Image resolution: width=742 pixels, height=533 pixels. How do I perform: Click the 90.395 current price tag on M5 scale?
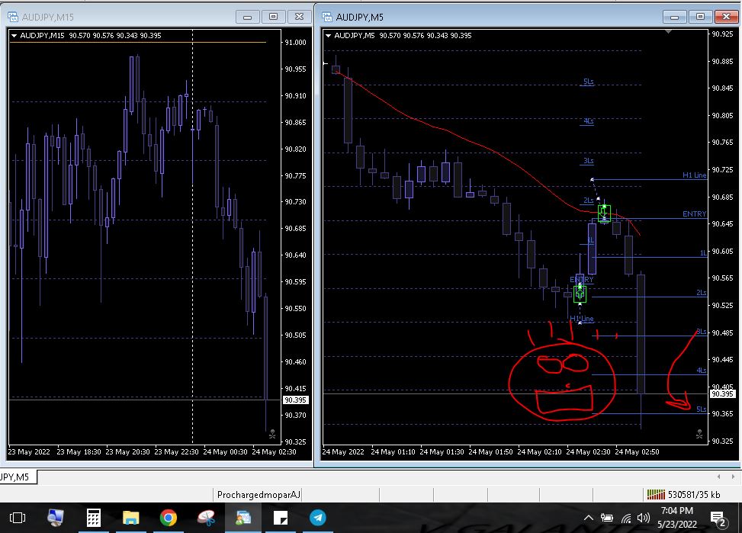[722, 393]
